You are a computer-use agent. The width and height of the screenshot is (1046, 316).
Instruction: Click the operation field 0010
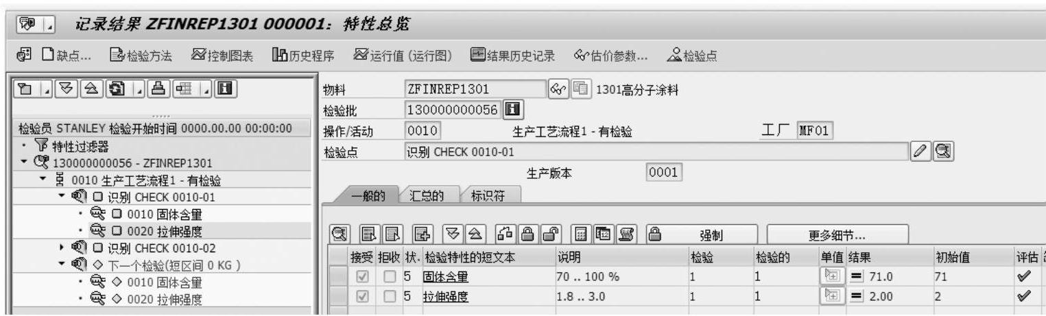tap(423, 130)
